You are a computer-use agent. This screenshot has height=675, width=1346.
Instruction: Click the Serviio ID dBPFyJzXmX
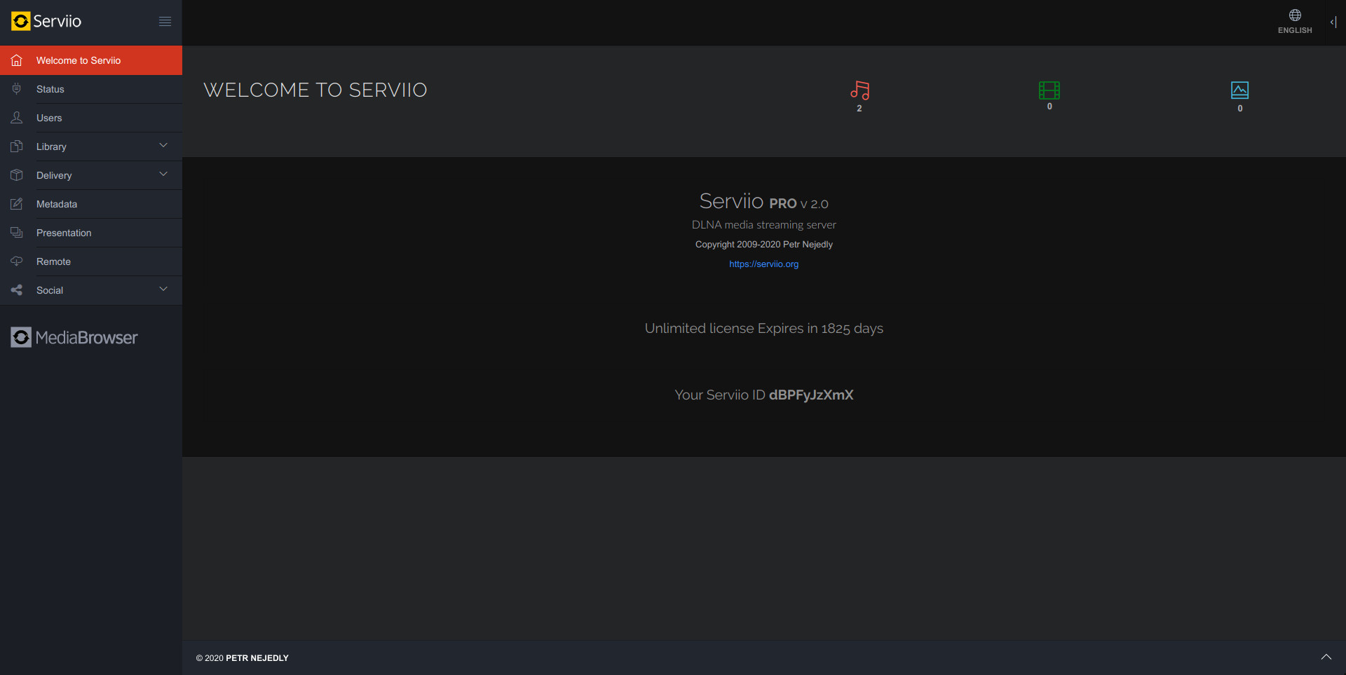811,395
